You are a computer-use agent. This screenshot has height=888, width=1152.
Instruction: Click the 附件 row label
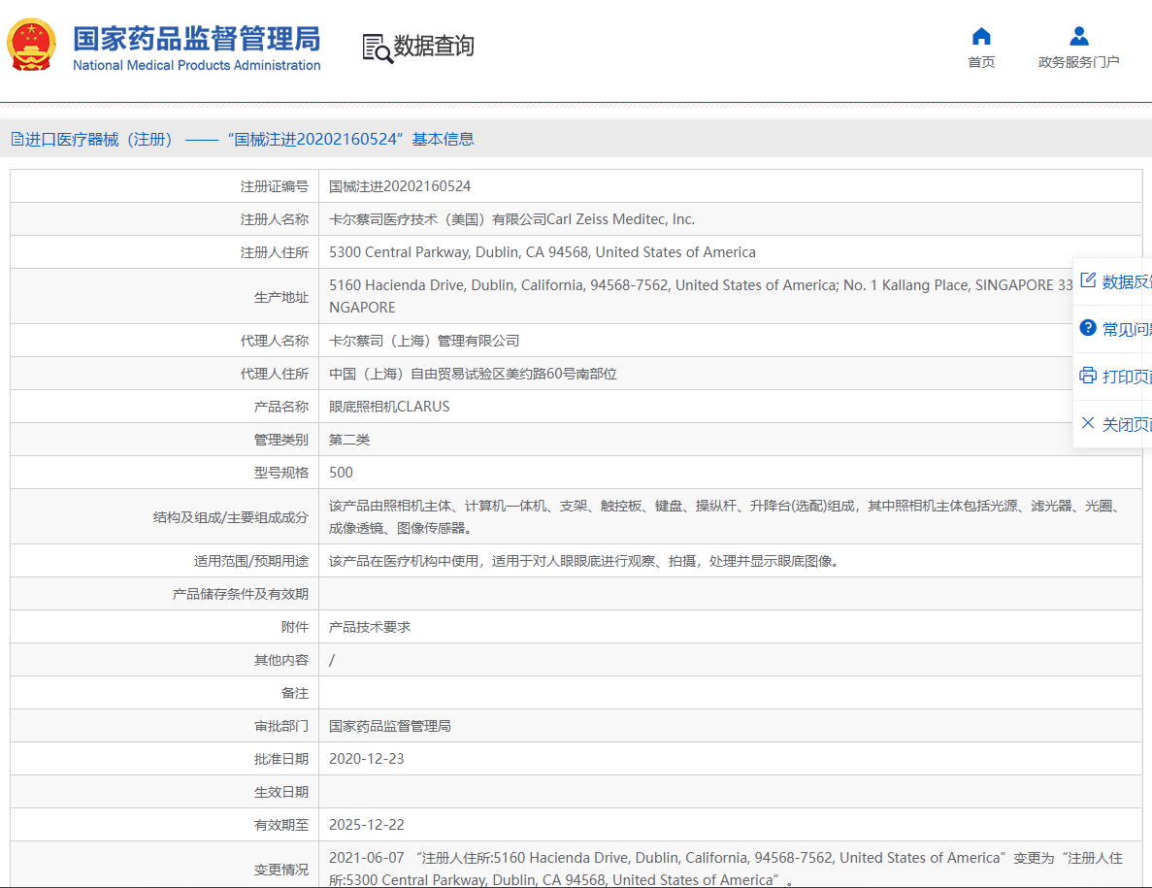click(295, 627)
